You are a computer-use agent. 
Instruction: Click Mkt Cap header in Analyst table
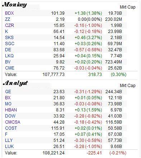(128, 86)
